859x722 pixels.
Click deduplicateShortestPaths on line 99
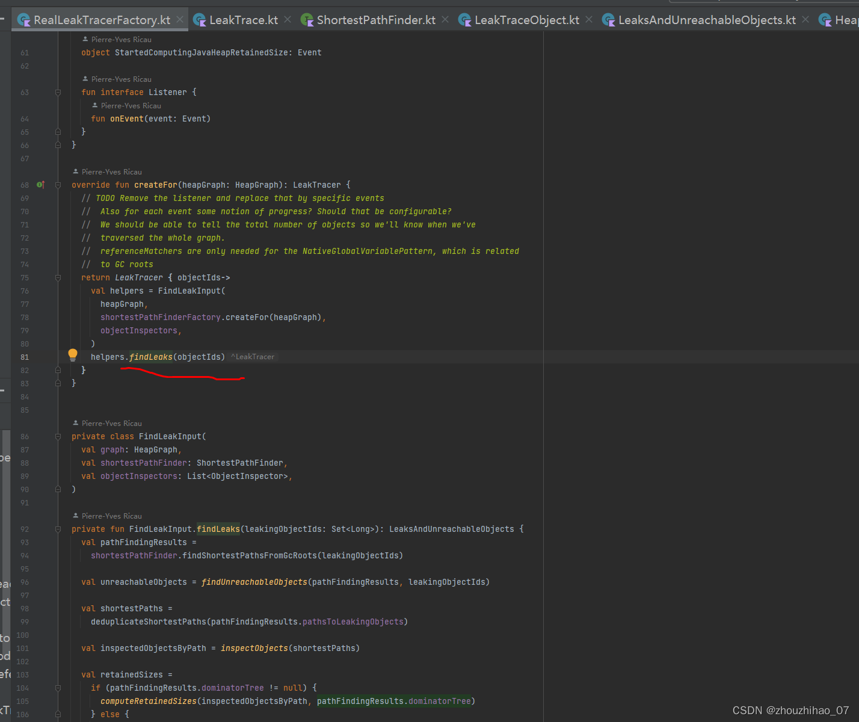(x=149, y=622)
